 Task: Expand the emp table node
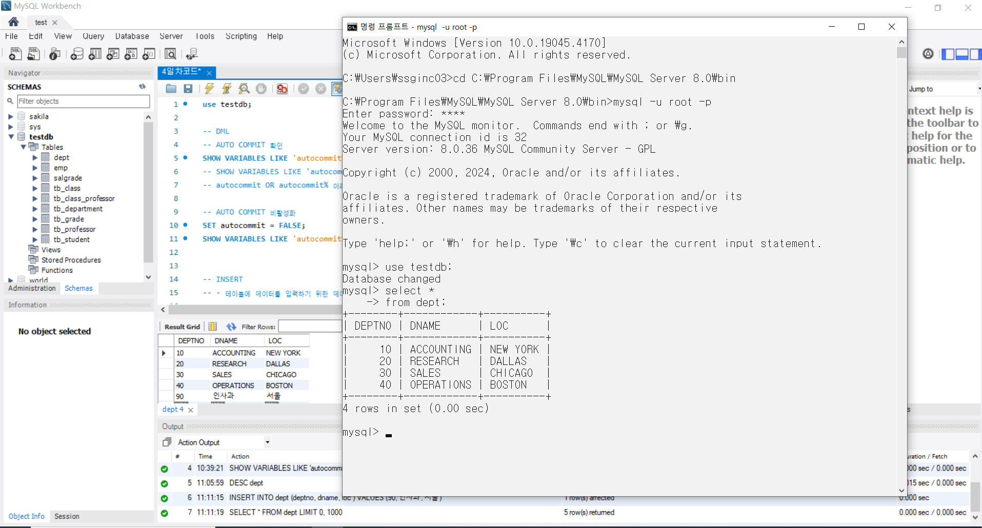(35, 168)
